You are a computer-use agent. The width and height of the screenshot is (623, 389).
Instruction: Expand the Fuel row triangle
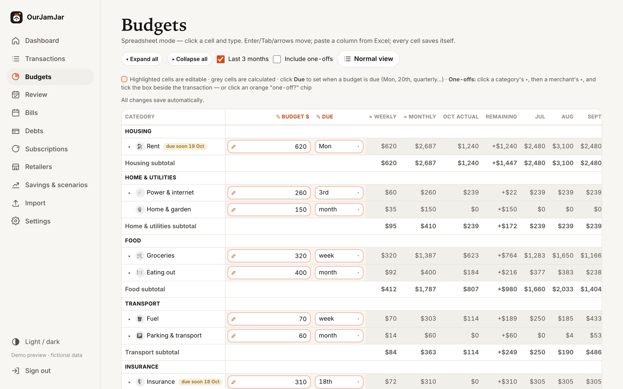pyautogui.click(x=130, y=319)
